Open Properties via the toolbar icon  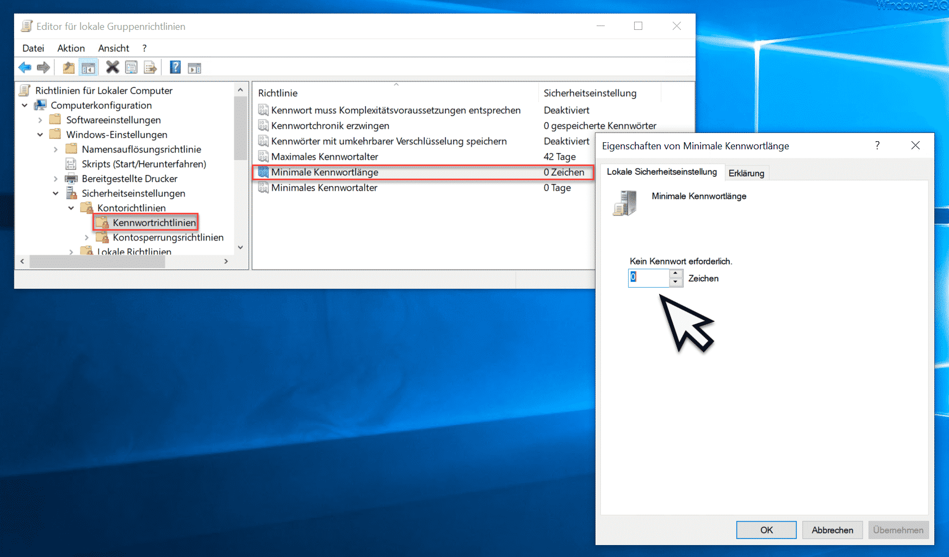coord(131,67)
